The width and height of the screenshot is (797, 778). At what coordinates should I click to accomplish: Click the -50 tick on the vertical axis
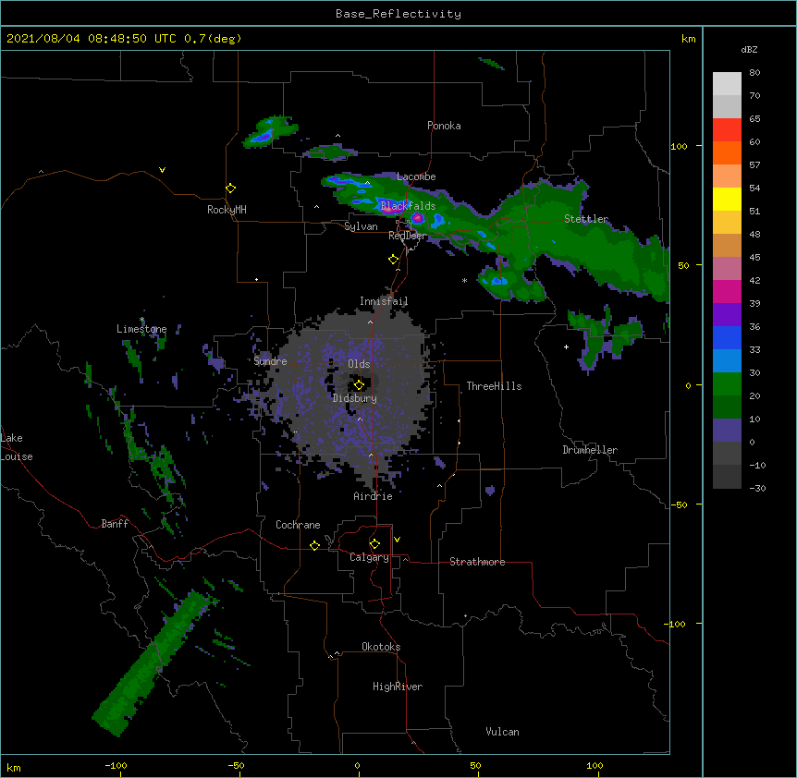679,504
